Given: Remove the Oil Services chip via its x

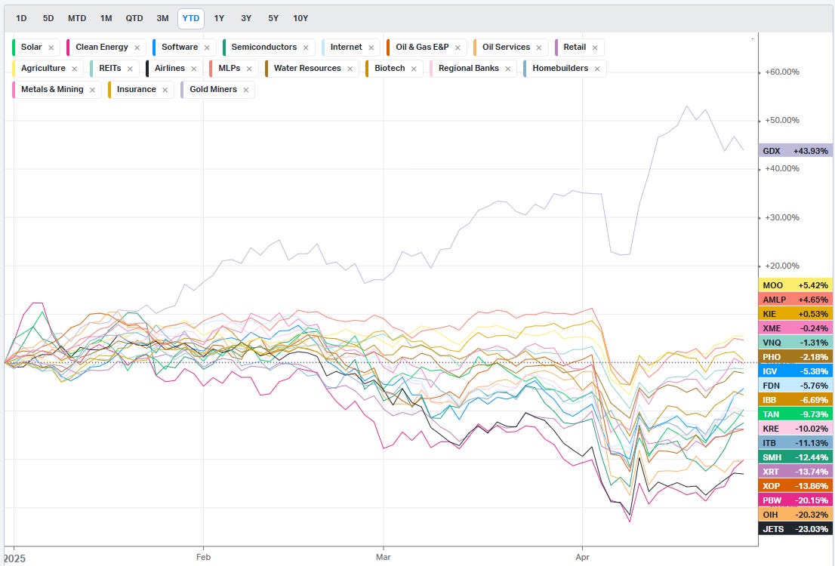Looking at the screenshot, I should click(539, 48).
